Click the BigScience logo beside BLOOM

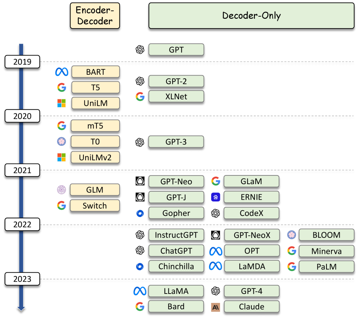(x=292, y=235)
